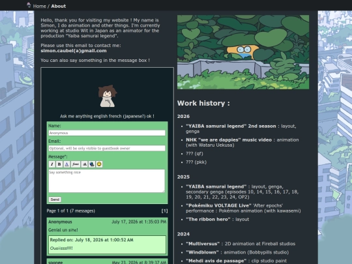Focus the Name input field
The image size is (352, 264).
point(107,133)
